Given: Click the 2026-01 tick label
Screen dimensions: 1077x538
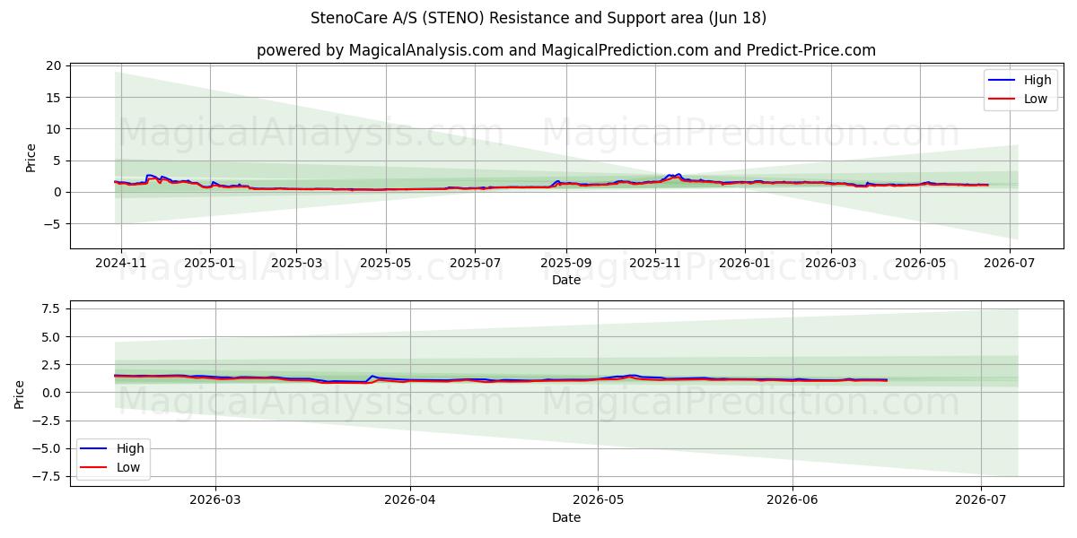Looking at the screenshot, I should click(x=744, y=263).
